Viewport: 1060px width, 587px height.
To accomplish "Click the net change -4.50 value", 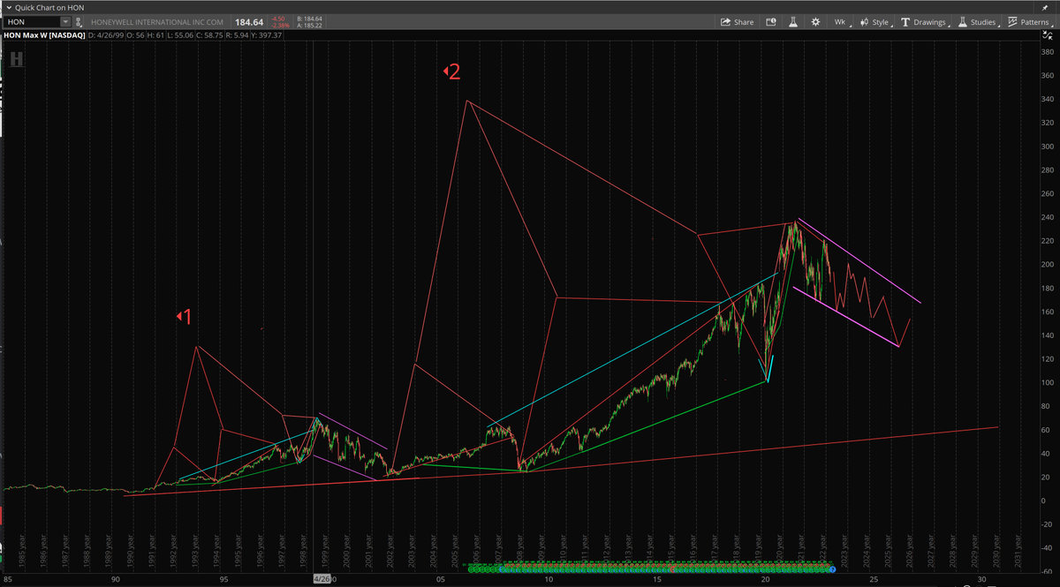I will coord(278,18).
